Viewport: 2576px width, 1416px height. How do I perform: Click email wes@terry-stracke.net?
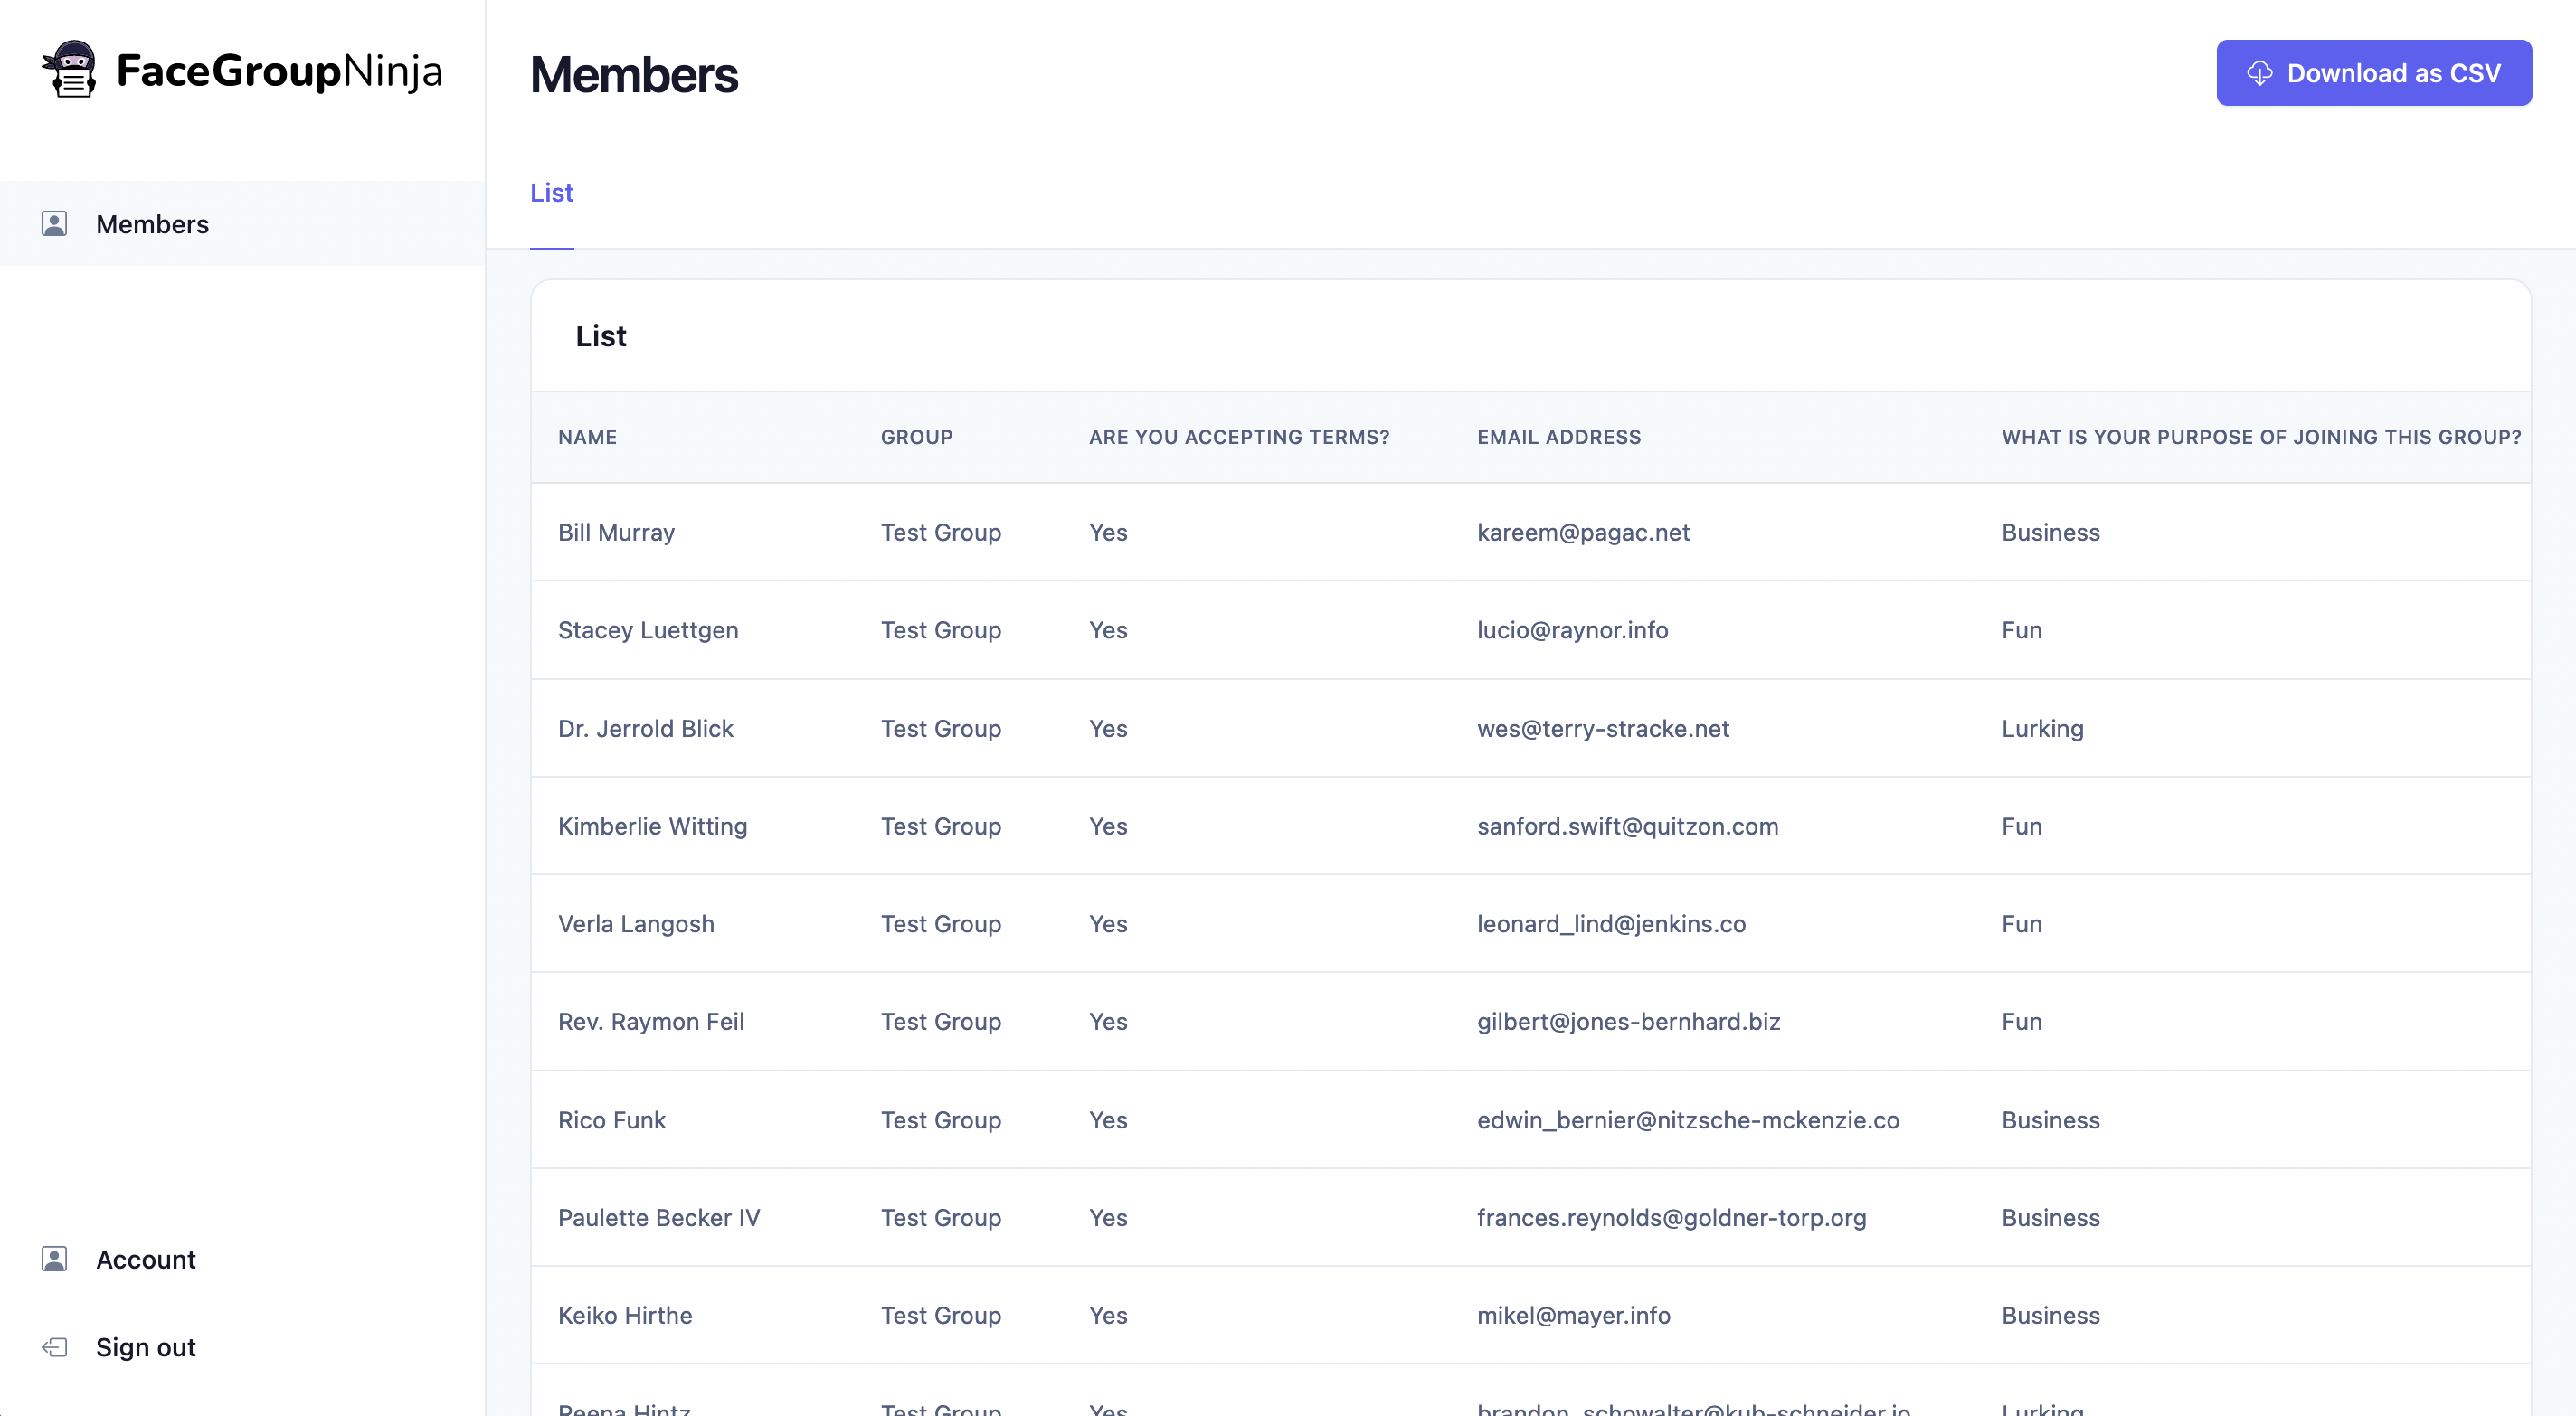(x=1602, y=728)
